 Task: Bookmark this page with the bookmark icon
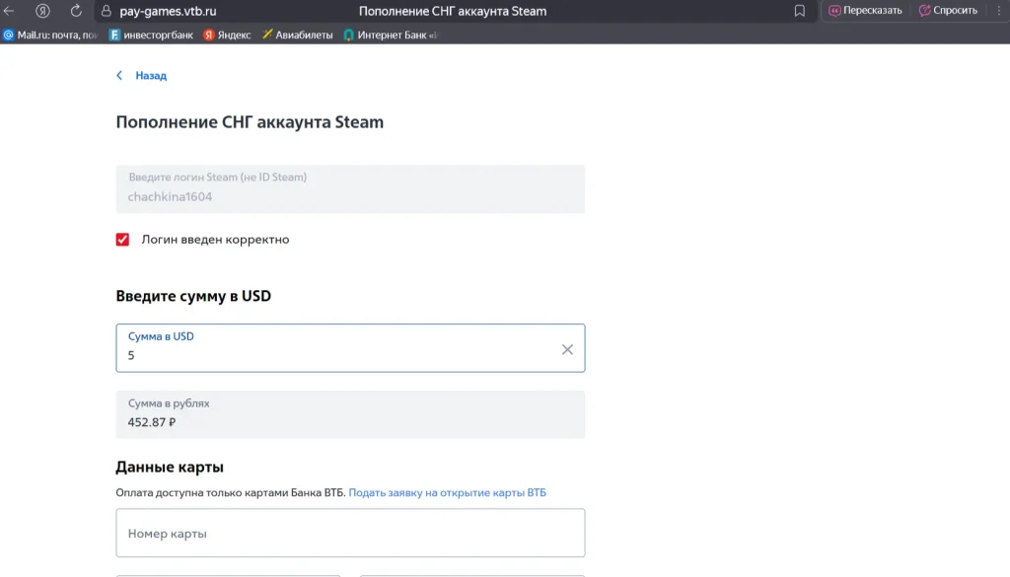tap(799, 11)
